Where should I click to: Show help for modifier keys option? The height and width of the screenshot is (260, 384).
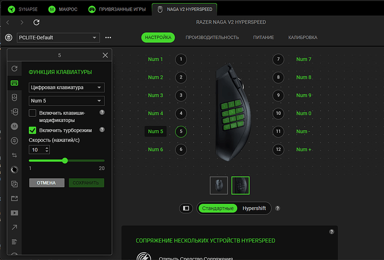pyautogui.click(x=102, y=112)
